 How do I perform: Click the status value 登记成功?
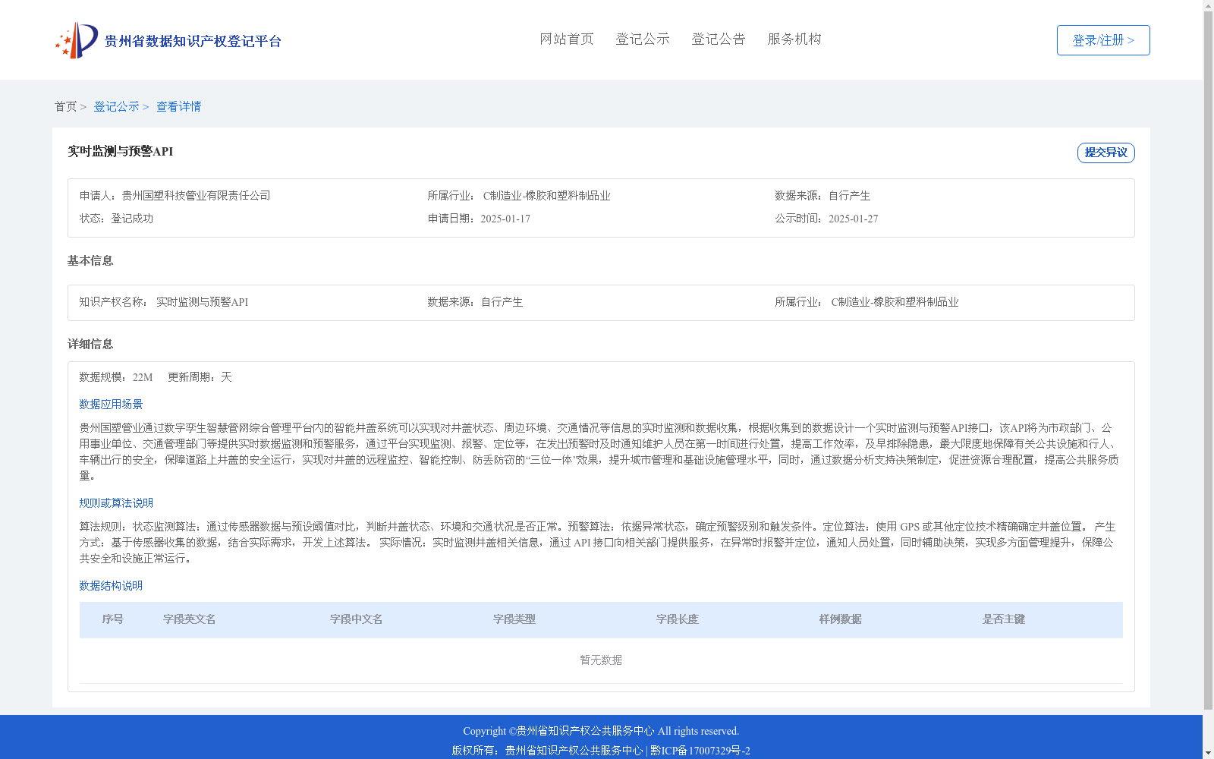(132, 219)
